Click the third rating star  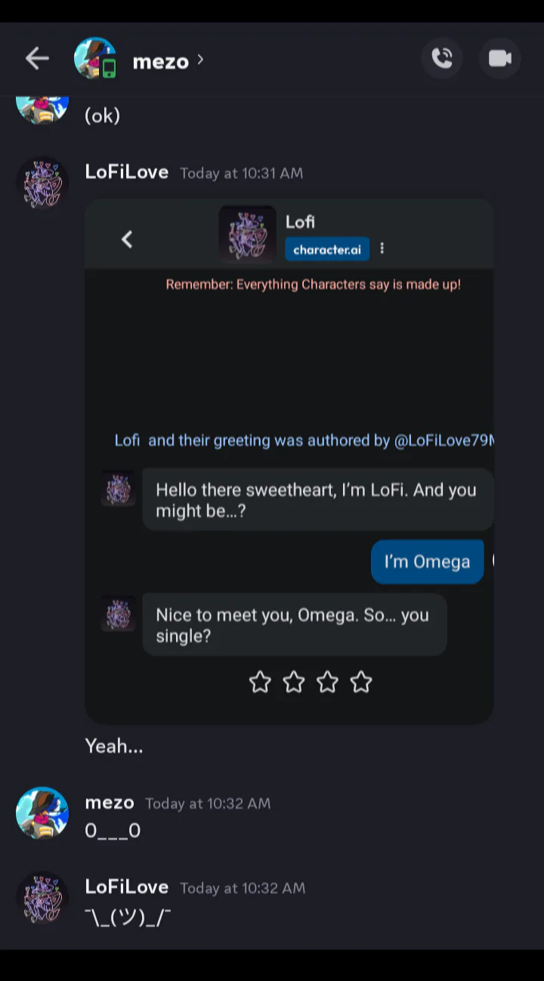click(x=327, y=682)
